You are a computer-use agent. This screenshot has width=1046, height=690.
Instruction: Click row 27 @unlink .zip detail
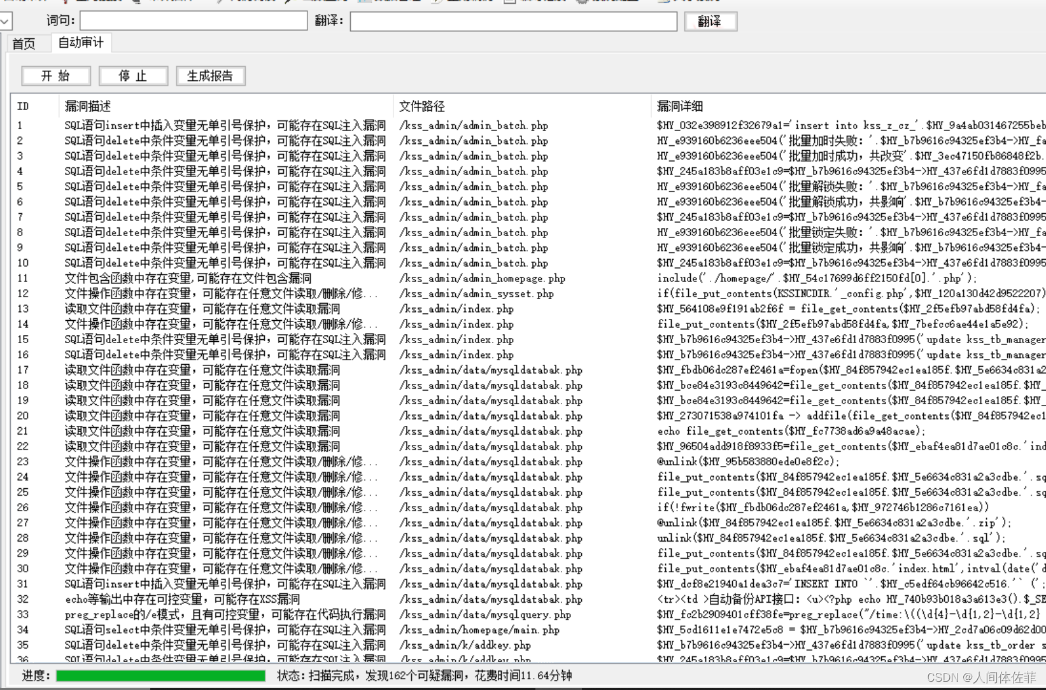[x=834, y=523]
